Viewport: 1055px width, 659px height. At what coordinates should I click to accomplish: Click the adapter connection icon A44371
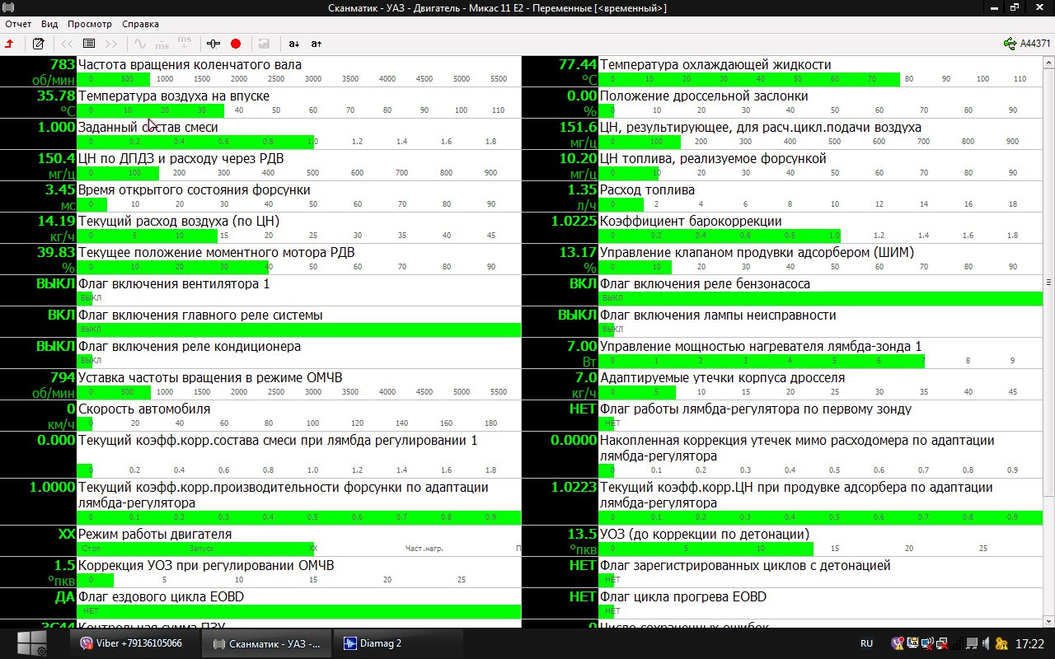click(1027, 44)
